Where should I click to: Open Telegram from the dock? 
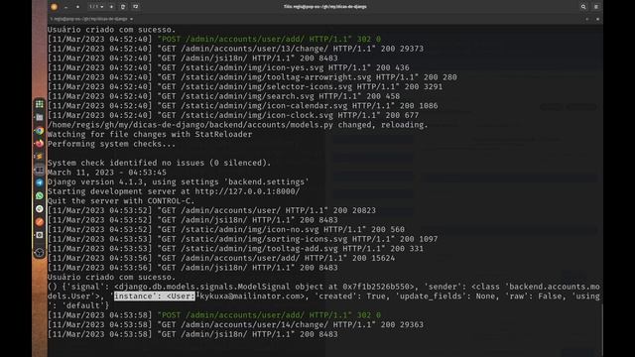pos(40,182)
